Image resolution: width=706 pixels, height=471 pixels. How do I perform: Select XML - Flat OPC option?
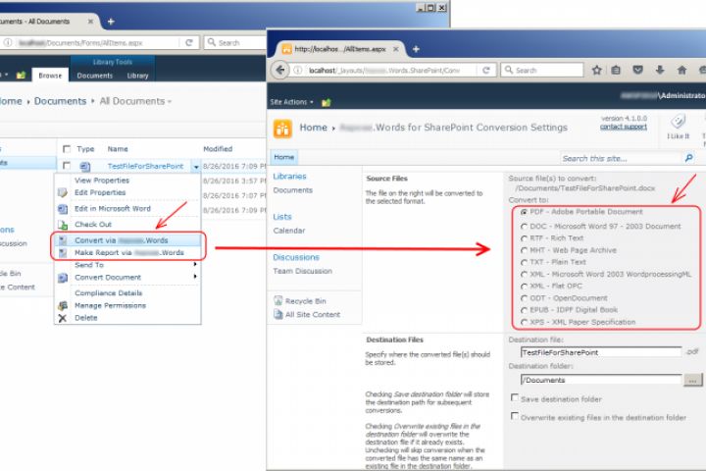pos(524,287)
